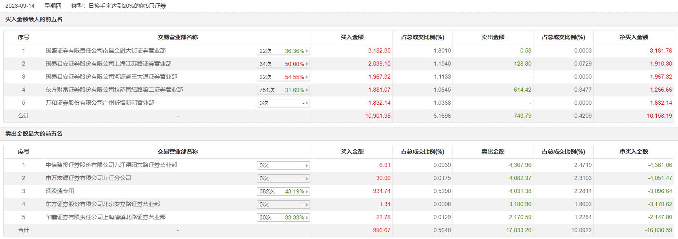This screenshot has width=678, height=239.
Task: Open 万和证券广州祈福新邨营业部 link
Action: 100,103
